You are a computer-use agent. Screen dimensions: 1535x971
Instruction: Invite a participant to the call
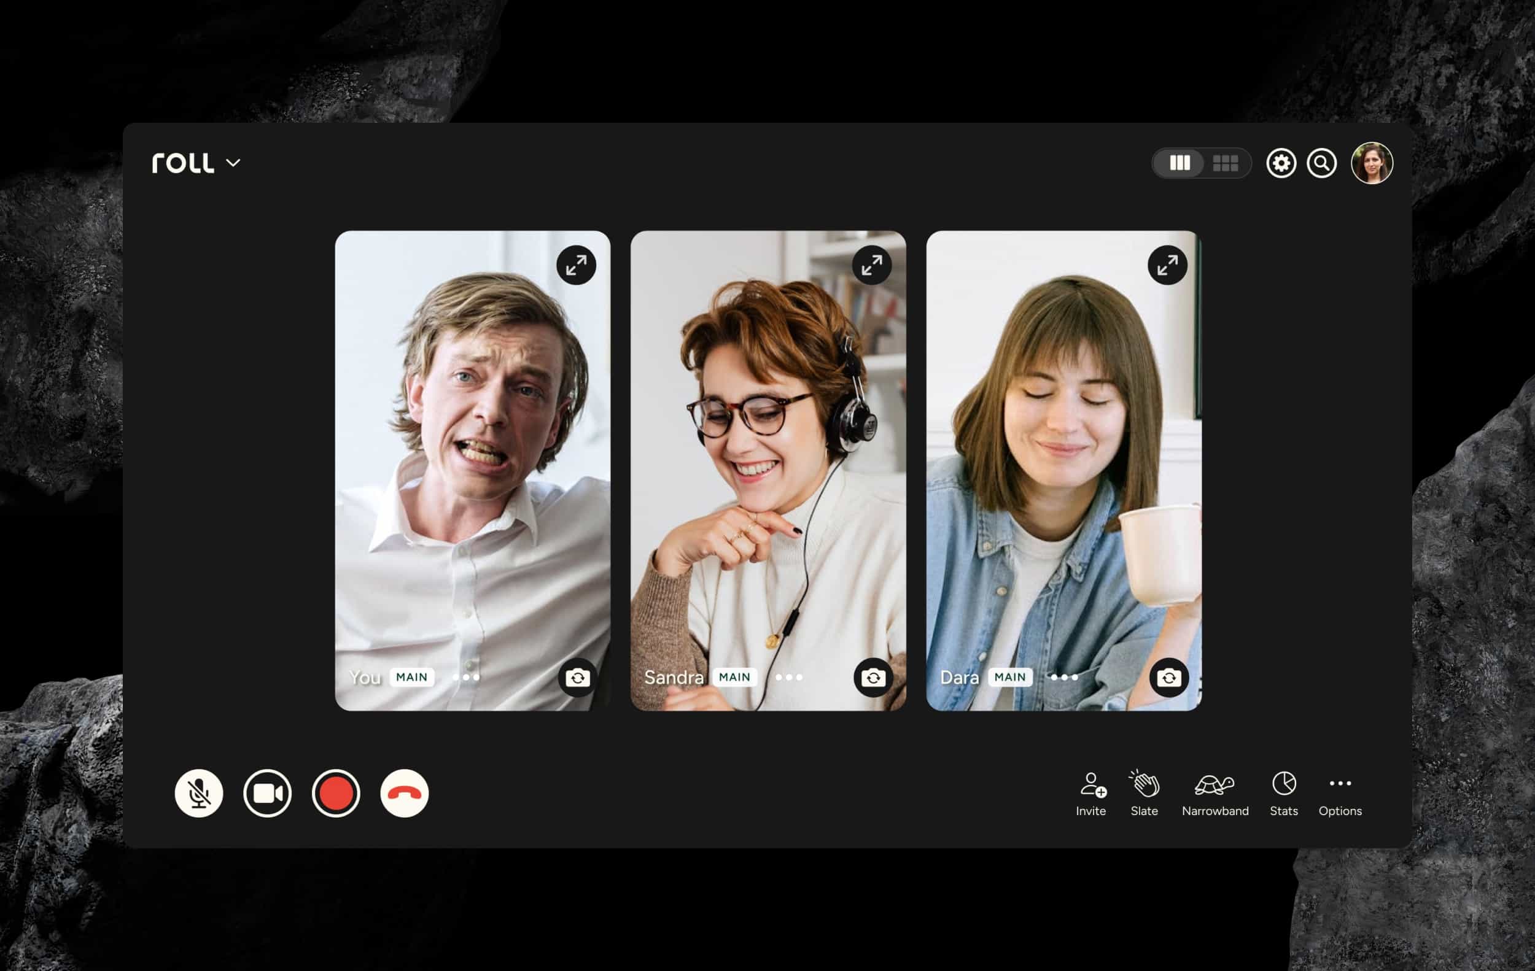[1091, 785]
